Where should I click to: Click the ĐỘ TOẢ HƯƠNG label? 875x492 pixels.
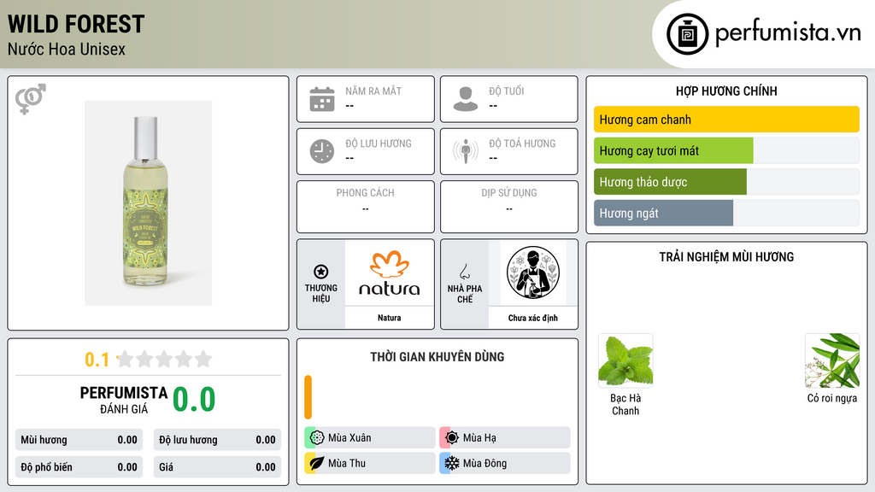(x=522, y=143)
